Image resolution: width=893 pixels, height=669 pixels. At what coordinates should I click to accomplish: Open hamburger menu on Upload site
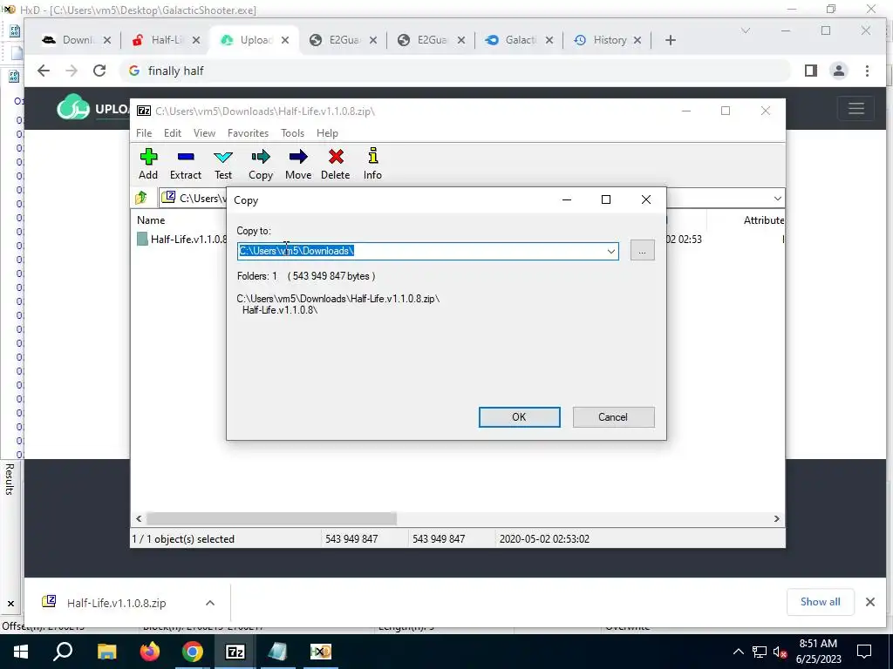856,108
